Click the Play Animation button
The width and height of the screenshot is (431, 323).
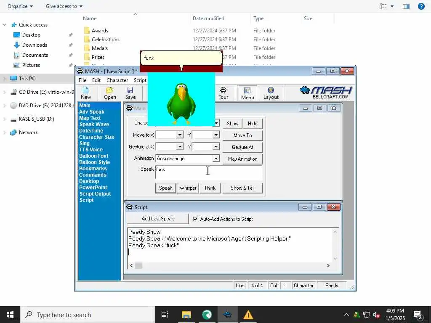click(242, 159)
